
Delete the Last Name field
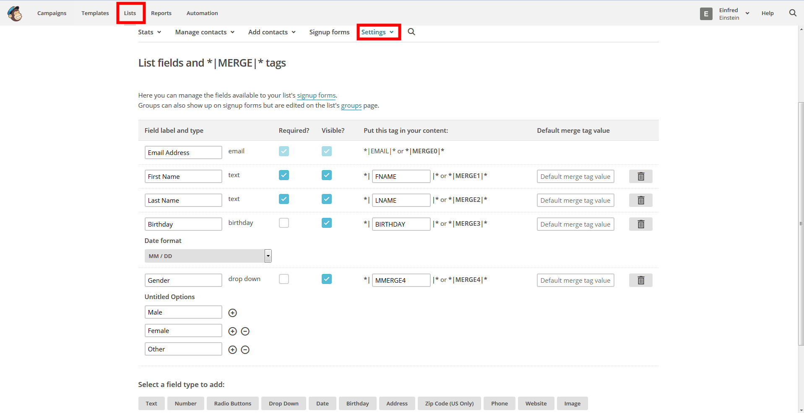coord(641,200)
